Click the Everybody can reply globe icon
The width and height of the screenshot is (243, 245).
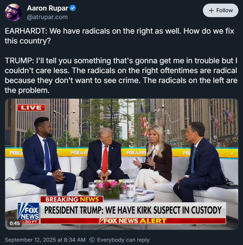[92, 240]
